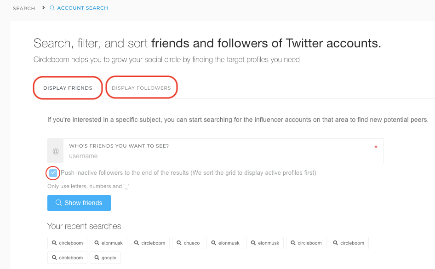Repeat the recent search for google
This screenshot has width=435, height=269.
[105, 258]
